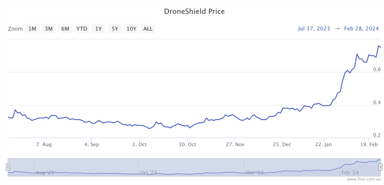
Task: Select the 5Y zoom range
Action: (x=115, y=29)
